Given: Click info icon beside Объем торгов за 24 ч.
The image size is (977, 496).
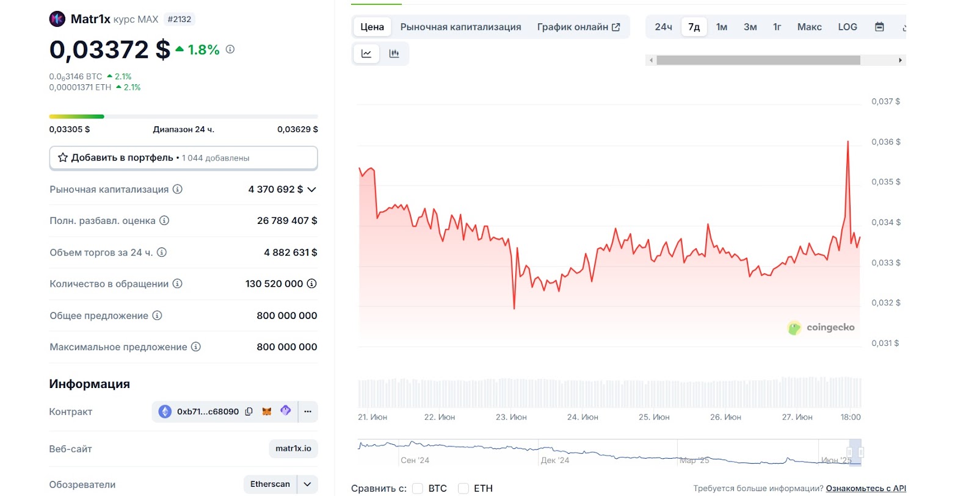Looking at the screenshot, I should pyautogui.click(x=162, y=252).
